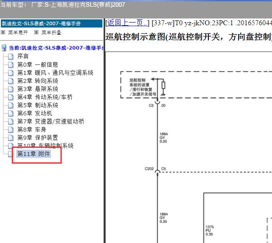The width and height of the screenshot is (272, 243).
Task: Click the page icon beside 第4章
Action: [x=11, y=97]
